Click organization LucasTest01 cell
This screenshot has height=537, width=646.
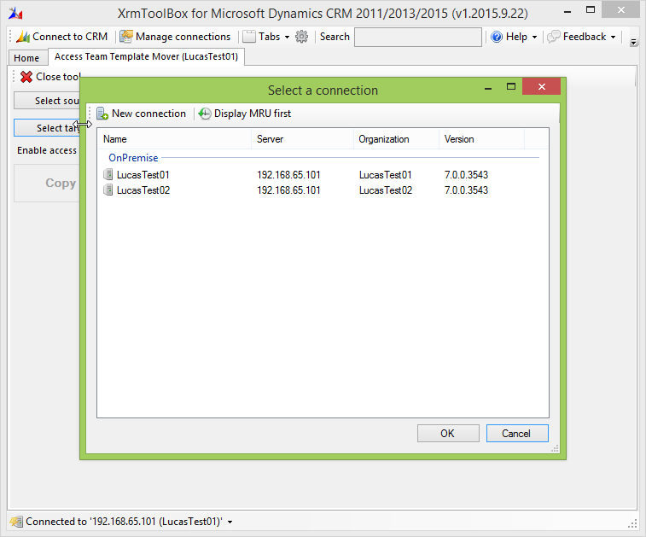pyautogui.click(x=385, y=175)
